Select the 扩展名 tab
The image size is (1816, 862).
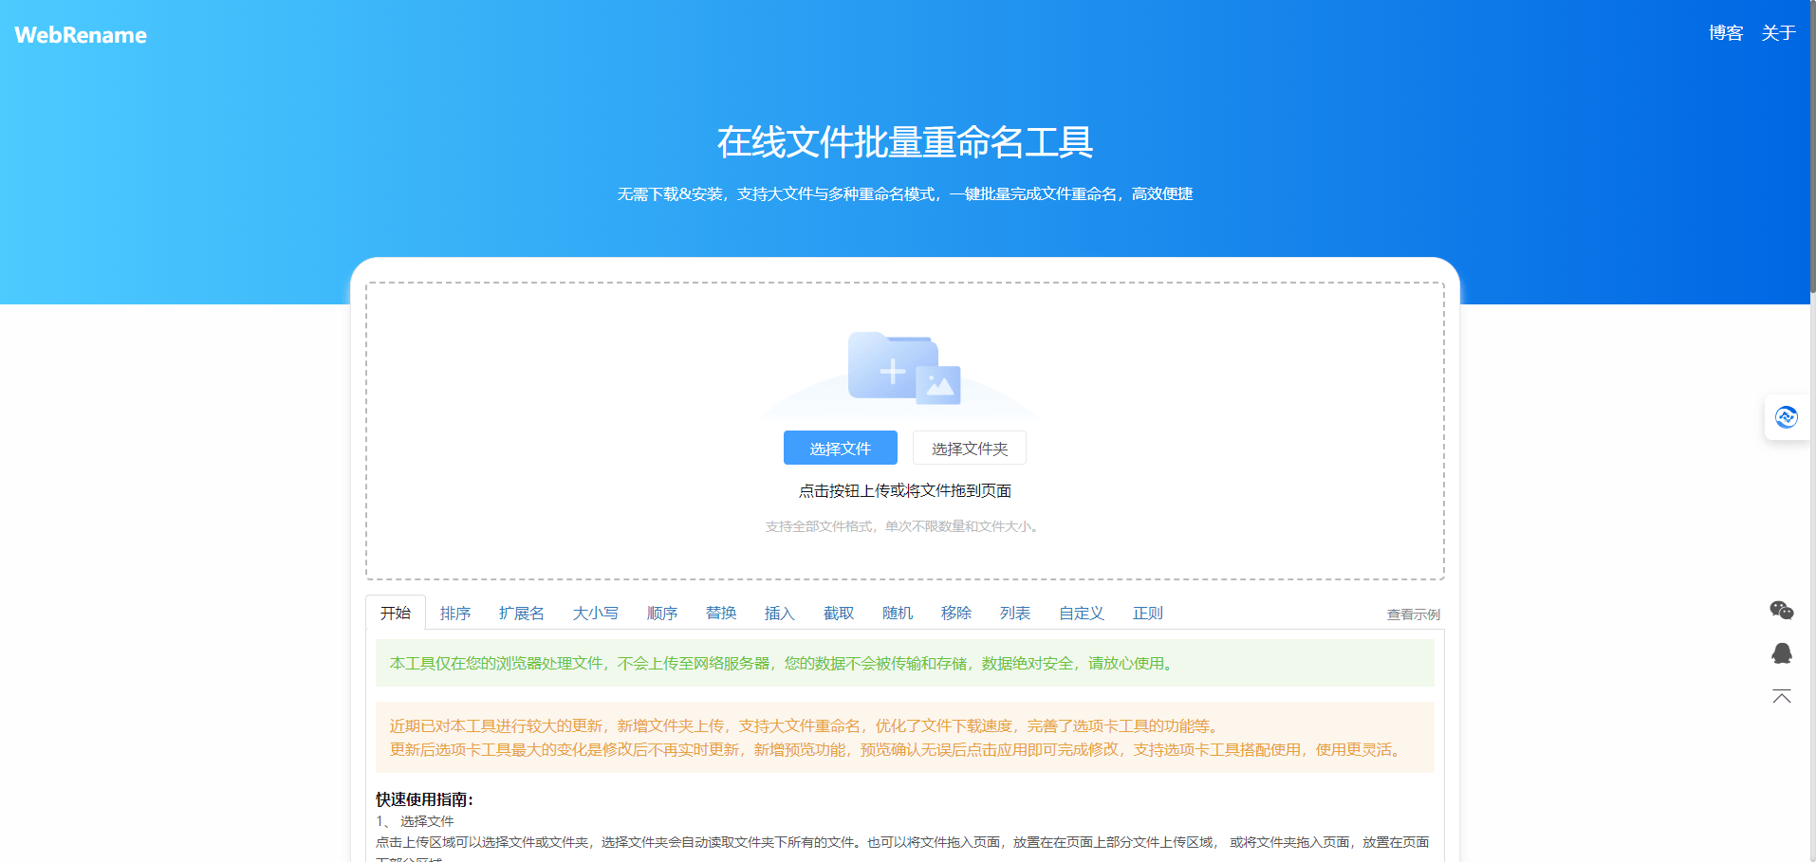pyautogui.click(x=520, y=613)
